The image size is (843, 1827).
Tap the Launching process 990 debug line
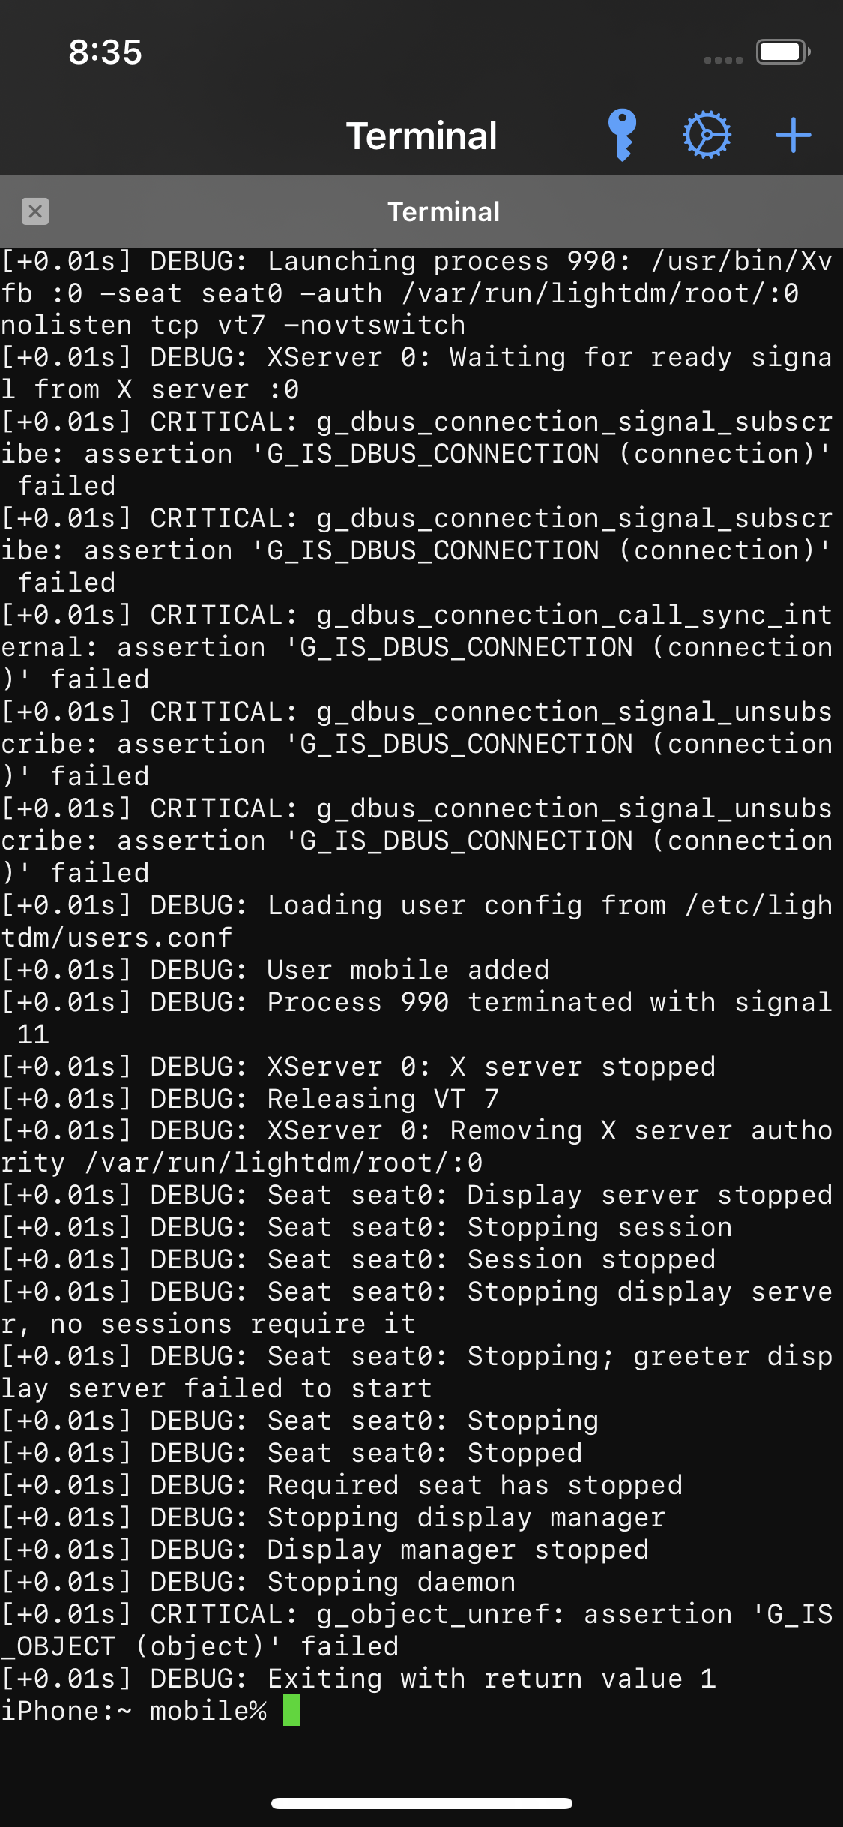coord(416,260)
